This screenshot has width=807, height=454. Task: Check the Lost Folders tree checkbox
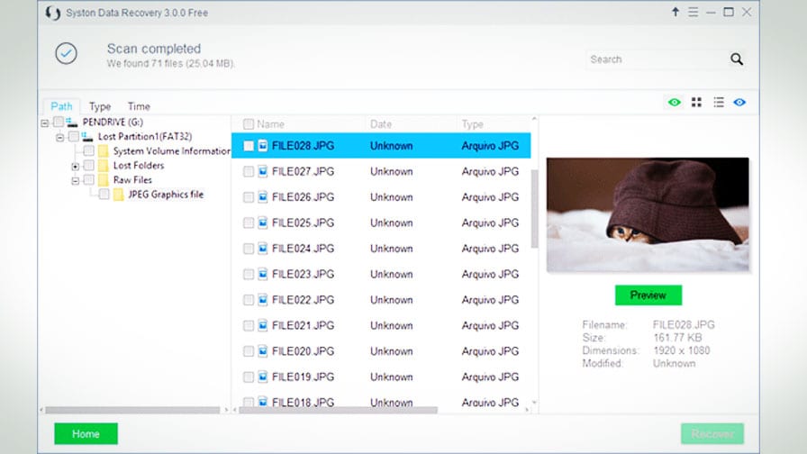pyautogui.click(x=88, y=165)
